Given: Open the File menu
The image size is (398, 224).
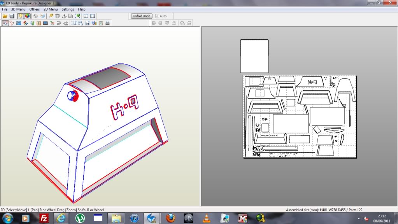Looking at the screenshot, I should click(5, 9).
